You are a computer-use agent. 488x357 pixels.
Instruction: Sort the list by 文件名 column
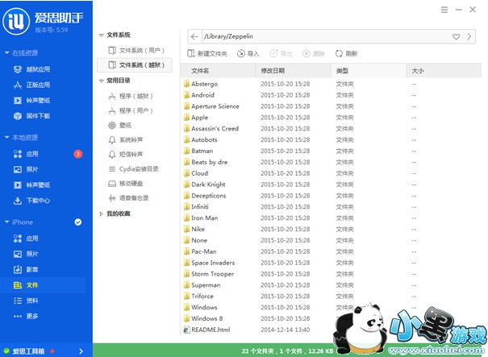coord(218,71)
